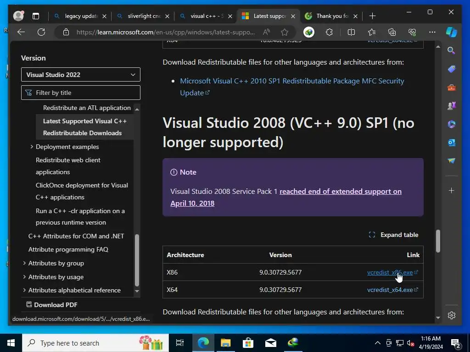
Task: Open Read aloud icon in address bar
Action: click(x=266, y=32)
